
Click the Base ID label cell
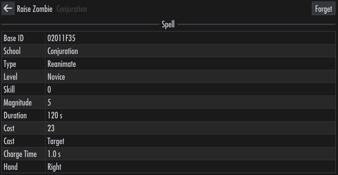23,38
